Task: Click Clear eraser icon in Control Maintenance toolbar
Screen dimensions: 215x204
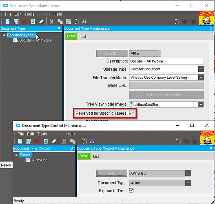Action: (x=54, y=141)
